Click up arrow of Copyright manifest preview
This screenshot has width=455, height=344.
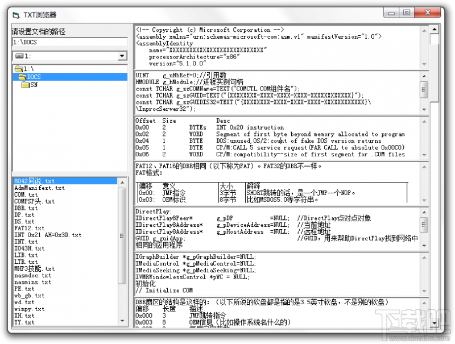(x=424, y=31)
